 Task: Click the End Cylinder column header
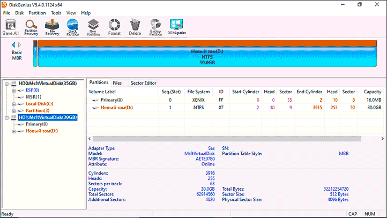(x=309, y=92)
